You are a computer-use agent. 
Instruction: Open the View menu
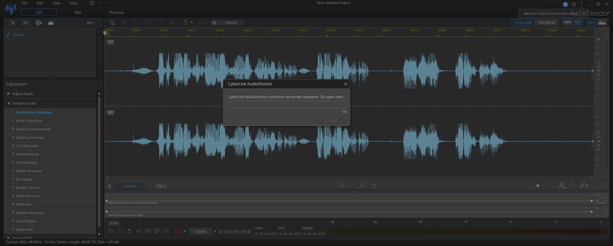pos(56,3)
